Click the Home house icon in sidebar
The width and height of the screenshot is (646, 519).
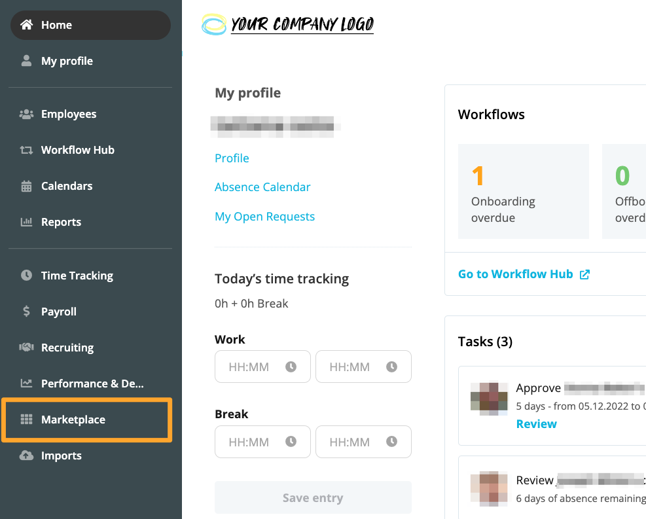pos(26,25)
